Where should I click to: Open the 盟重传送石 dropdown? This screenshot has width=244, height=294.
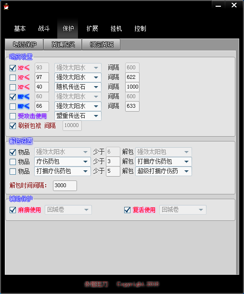click(x=78, y=116)
